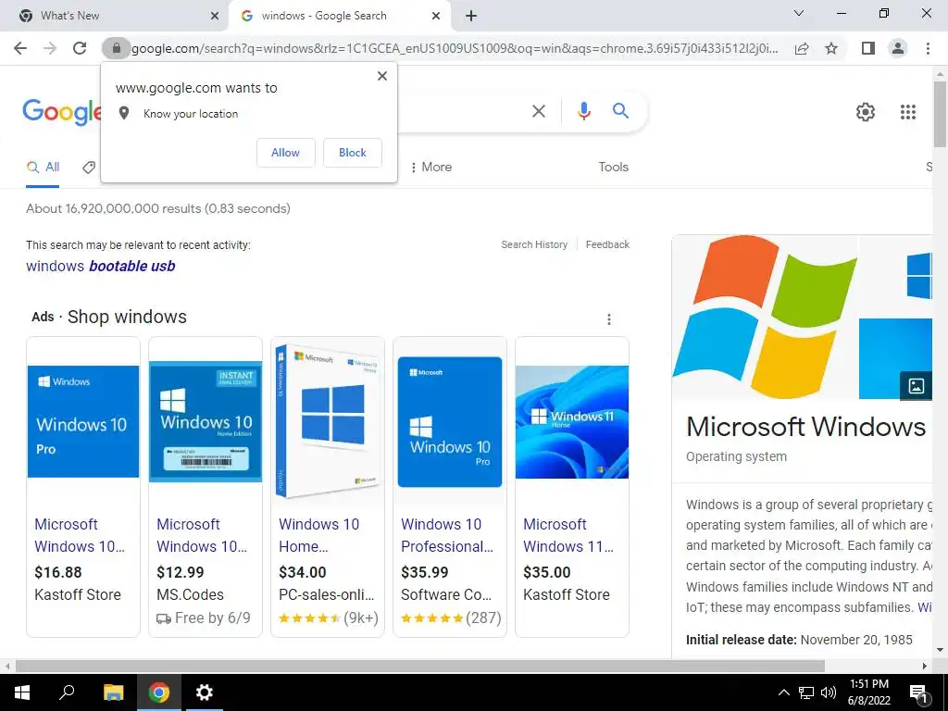Select the windows - Google Search tab

click(339, 16)
